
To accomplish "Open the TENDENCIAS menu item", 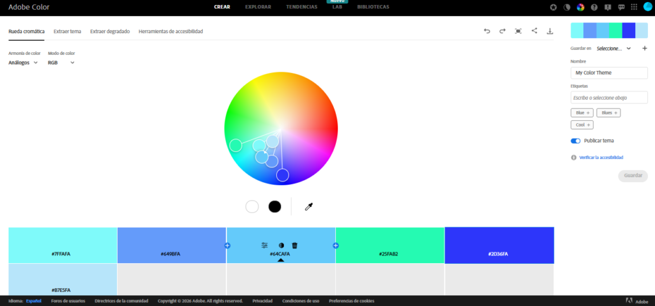I will point(301,7).
